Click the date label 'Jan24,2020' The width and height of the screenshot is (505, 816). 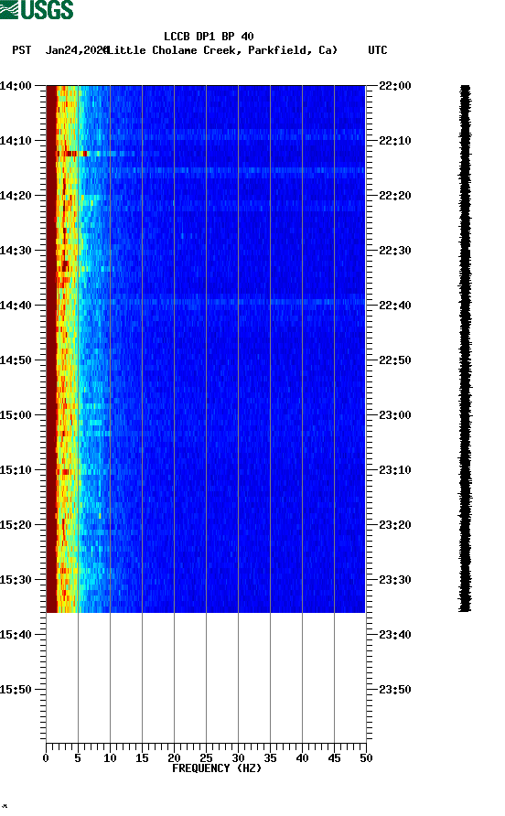pyautogui.click(x=77, y=50)
